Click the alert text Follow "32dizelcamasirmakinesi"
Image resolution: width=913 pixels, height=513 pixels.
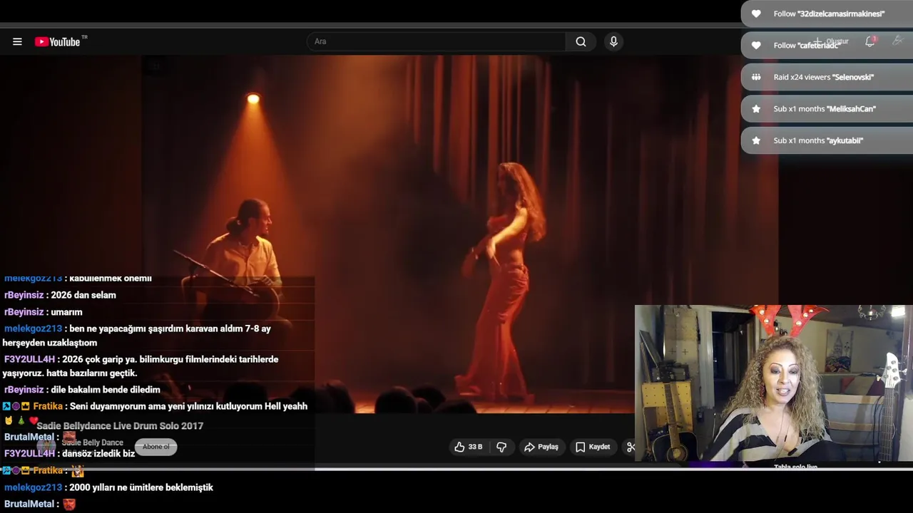[x=829, y=14]
